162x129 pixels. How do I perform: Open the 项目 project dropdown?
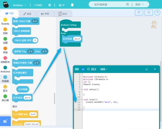point(140,5)
